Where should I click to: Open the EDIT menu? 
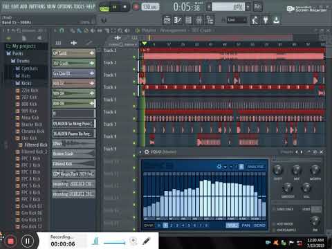(15, 6)
